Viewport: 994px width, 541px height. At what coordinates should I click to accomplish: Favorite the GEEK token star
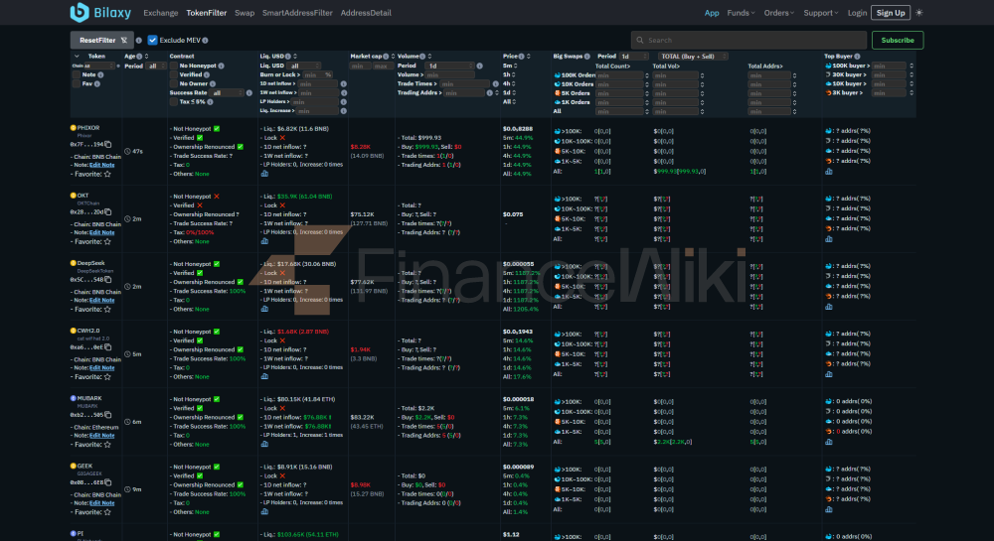coord(107,512)
